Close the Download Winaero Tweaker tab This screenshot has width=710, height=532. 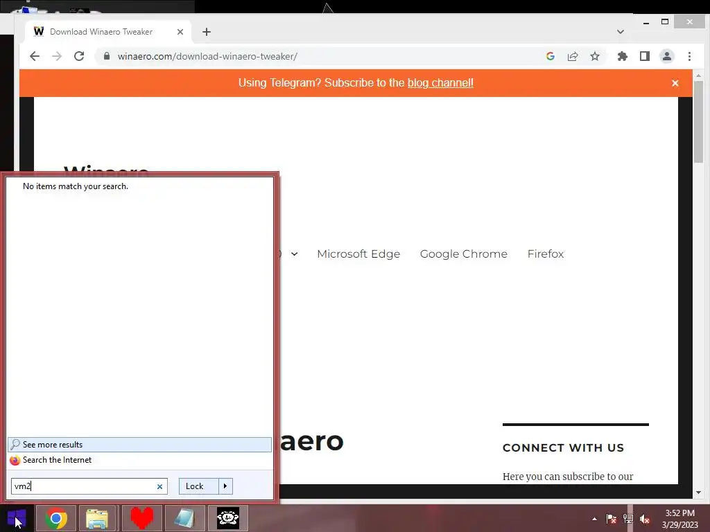(x=180, y=32)
